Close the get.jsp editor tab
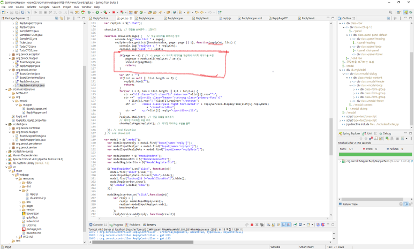Image resolution: width=414 pixels, height=249 pixels. click(131, 18)
